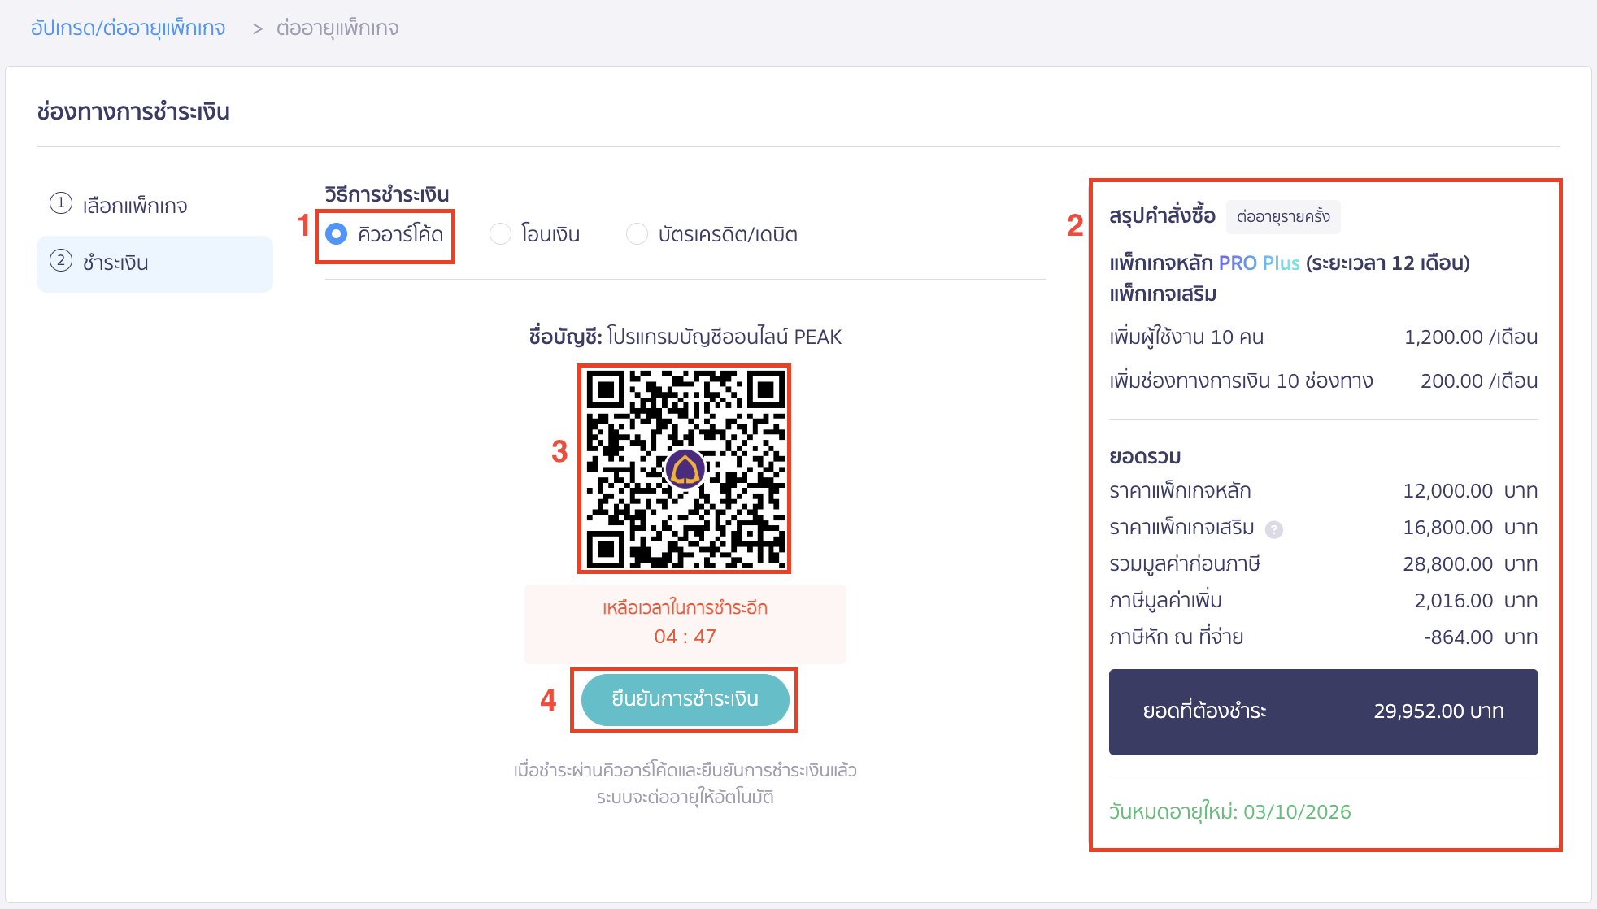Click ต่ออายุแพ็กเกจ in the breadcrumb
The height and width of the screenshot is (909, 1597).
tap(337, 27)
